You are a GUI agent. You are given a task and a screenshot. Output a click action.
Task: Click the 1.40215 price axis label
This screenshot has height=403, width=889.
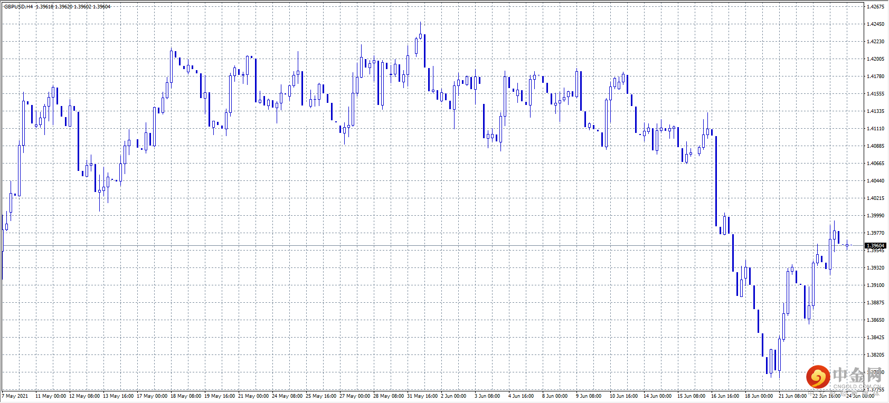point(875,198)
